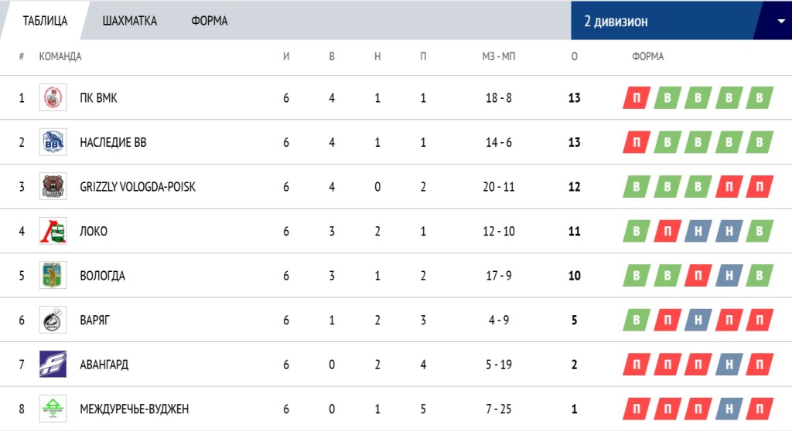
Task: Click the НАСЛЕДИЕ ВВ team logo
Action: [53, 142]
